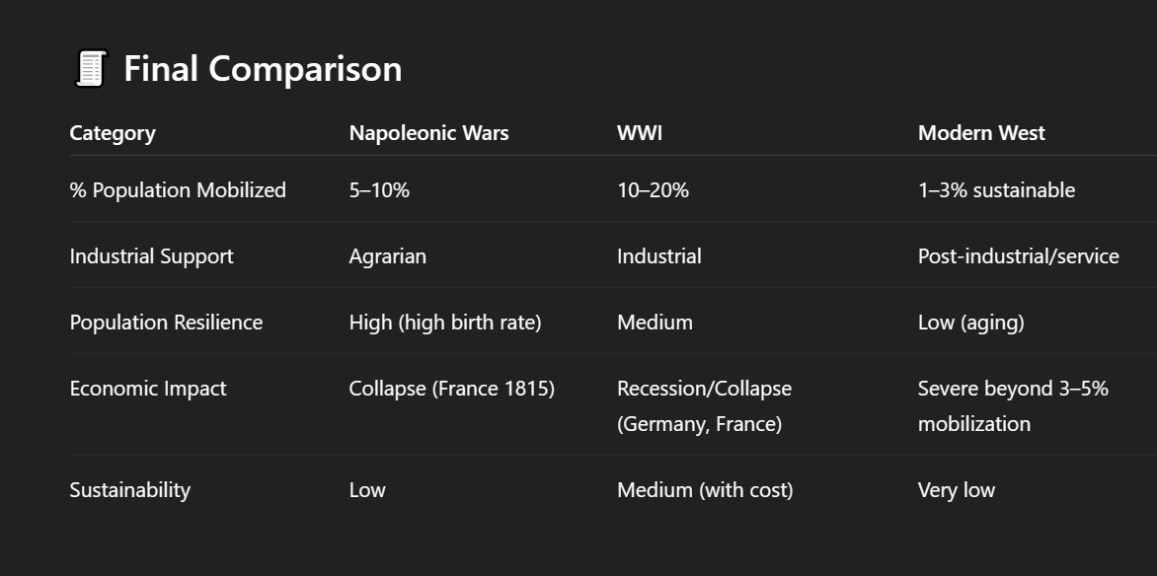The height and width of the screenshot is (576, 1157).
Task: Select the Population Resilience row label
Action: tap(166, 323)
